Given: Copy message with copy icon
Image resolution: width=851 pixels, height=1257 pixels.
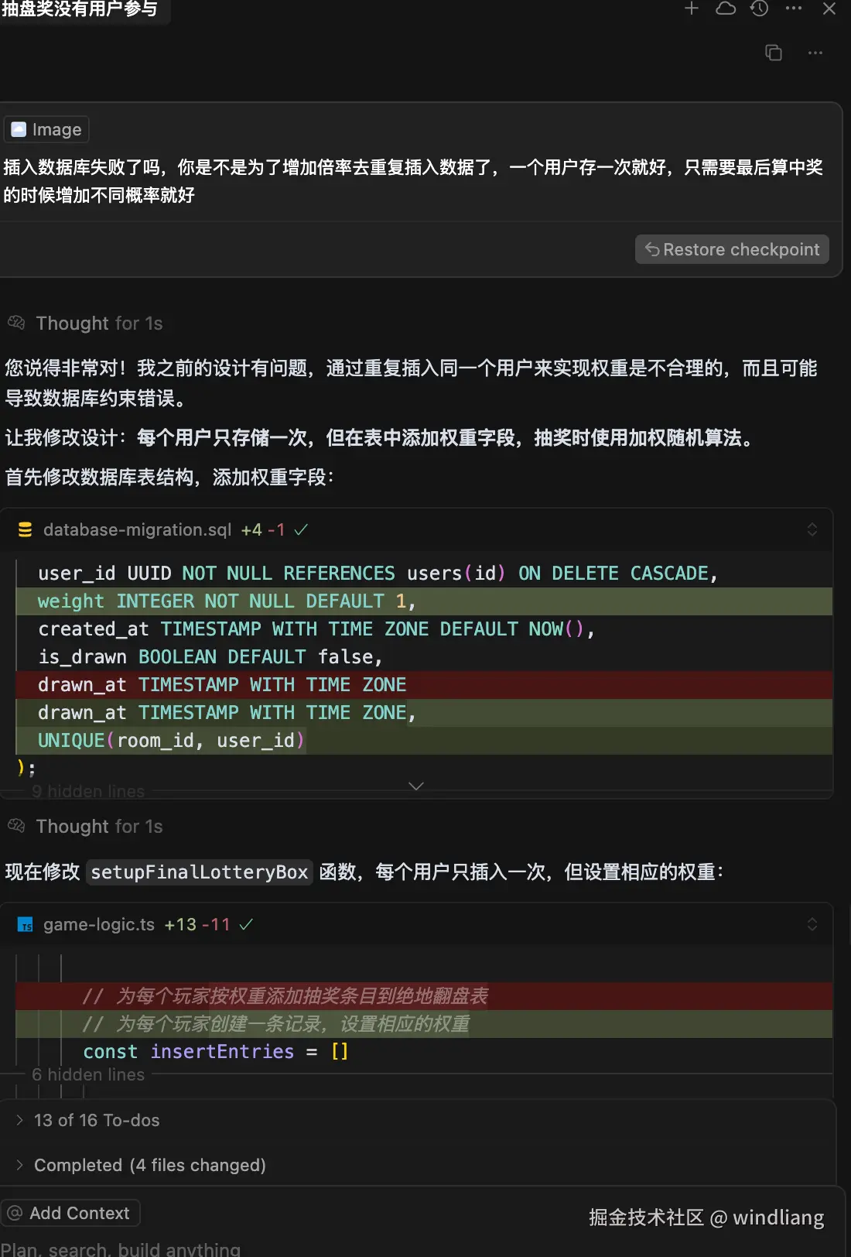Looking at the screenshot, I should click(x=774, y=53).
